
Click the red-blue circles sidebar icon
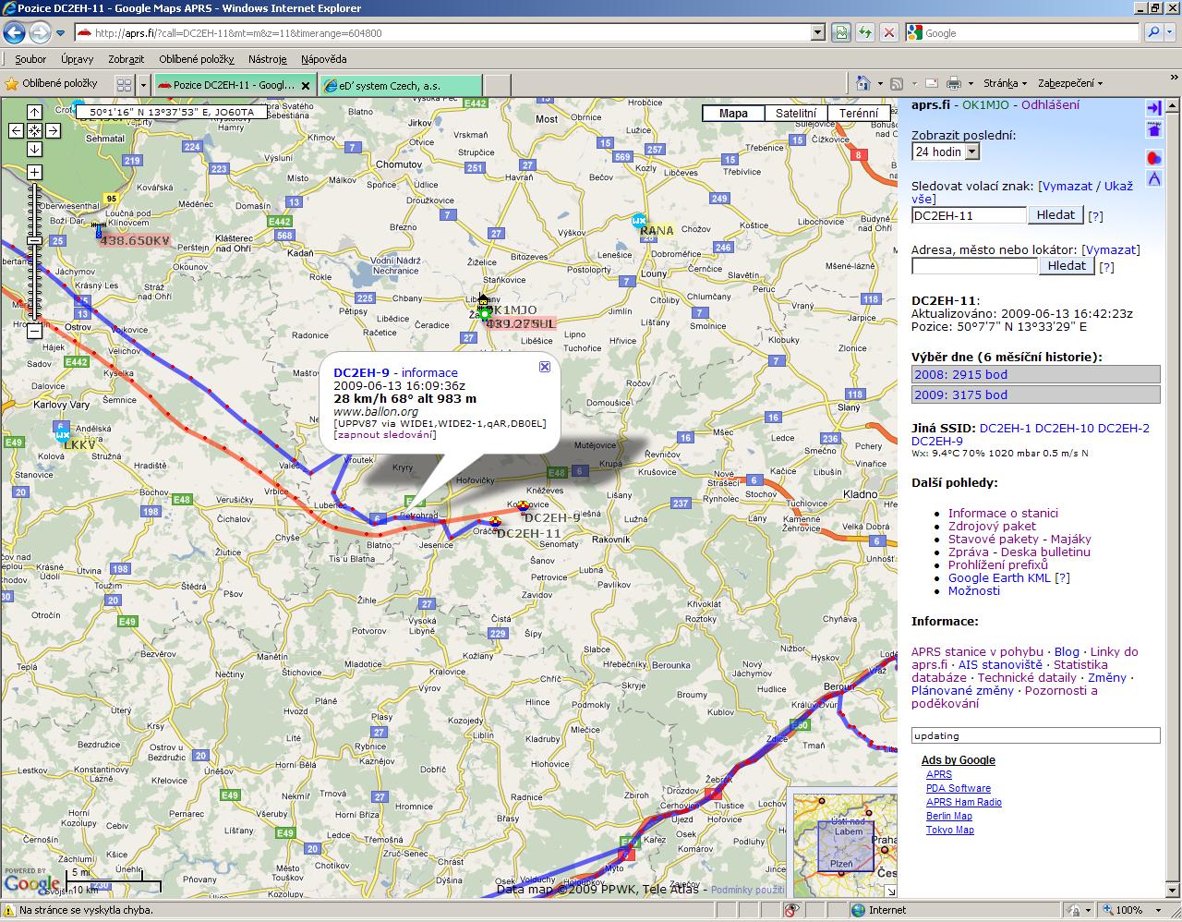pos(1154,157)
